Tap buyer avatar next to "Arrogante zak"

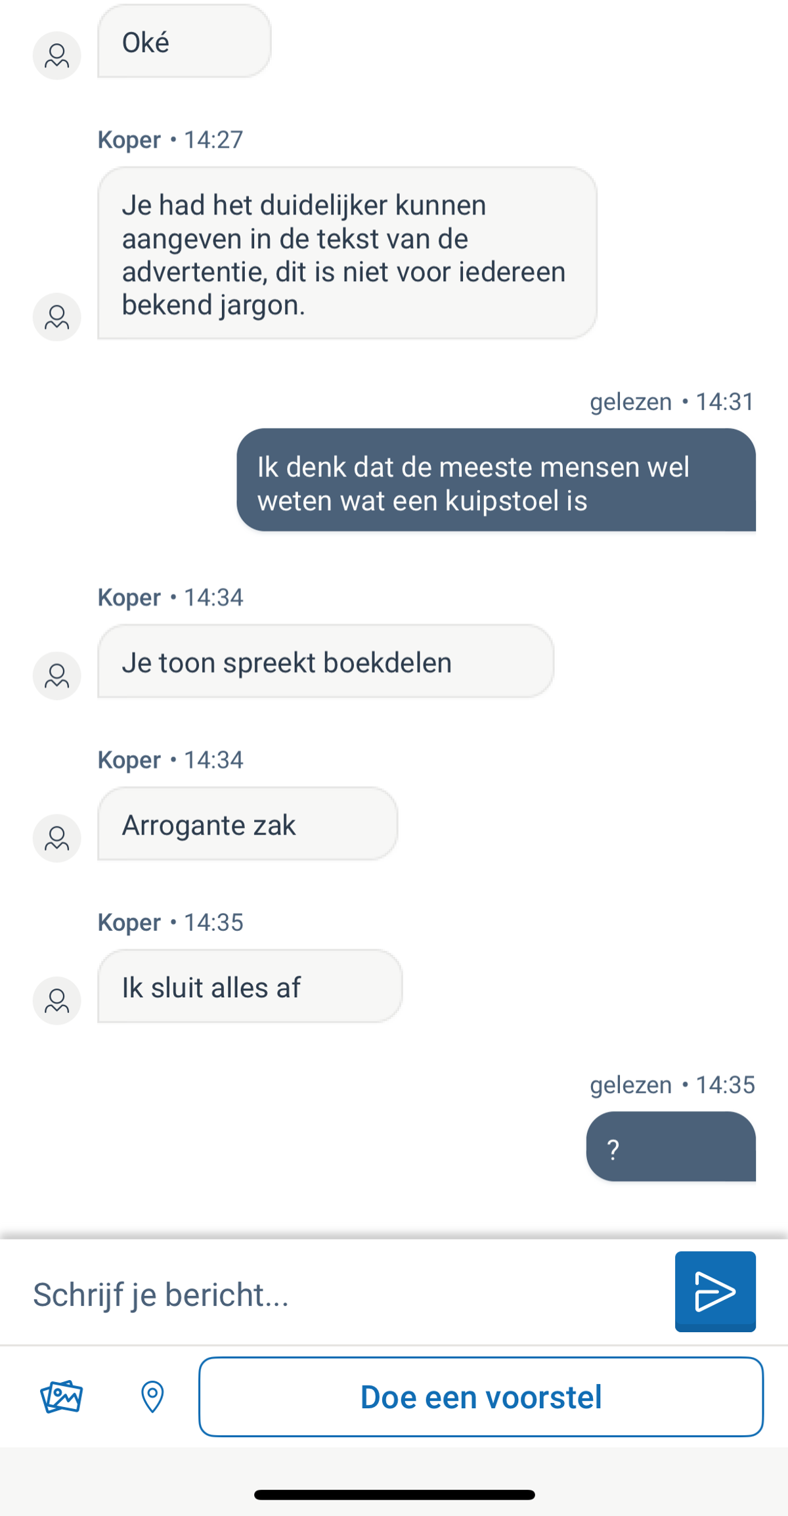pyautogui.click(x=57, y=838)
